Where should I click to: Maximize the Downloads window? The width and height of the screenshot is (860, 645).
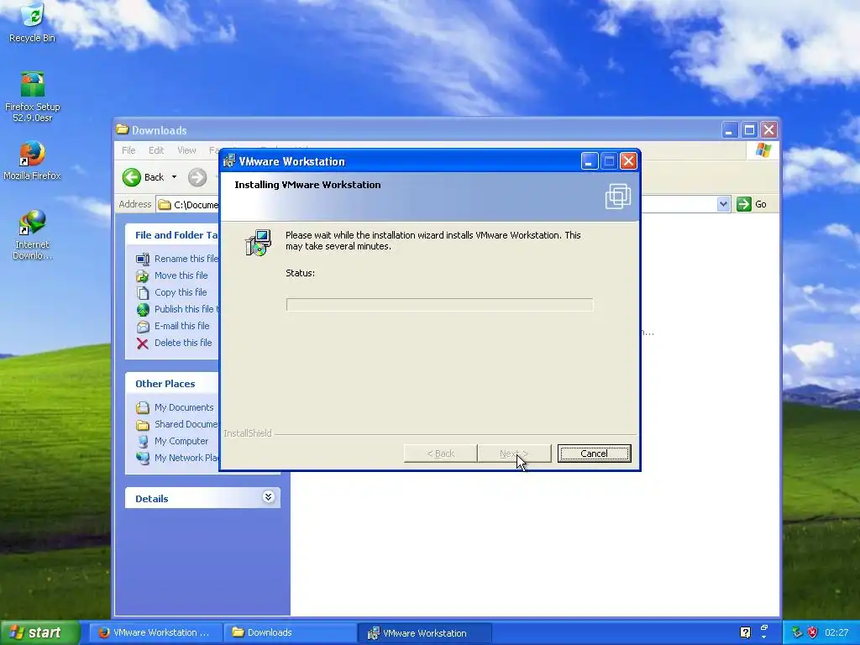point(749,130)
